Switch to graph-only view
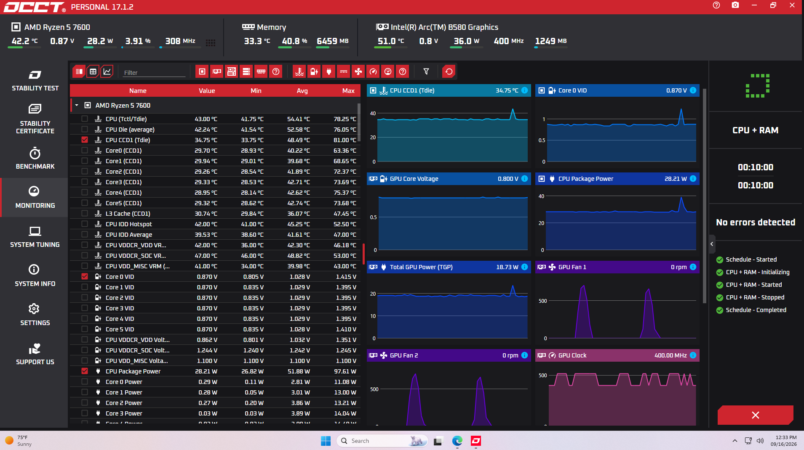 pos(107,71)
